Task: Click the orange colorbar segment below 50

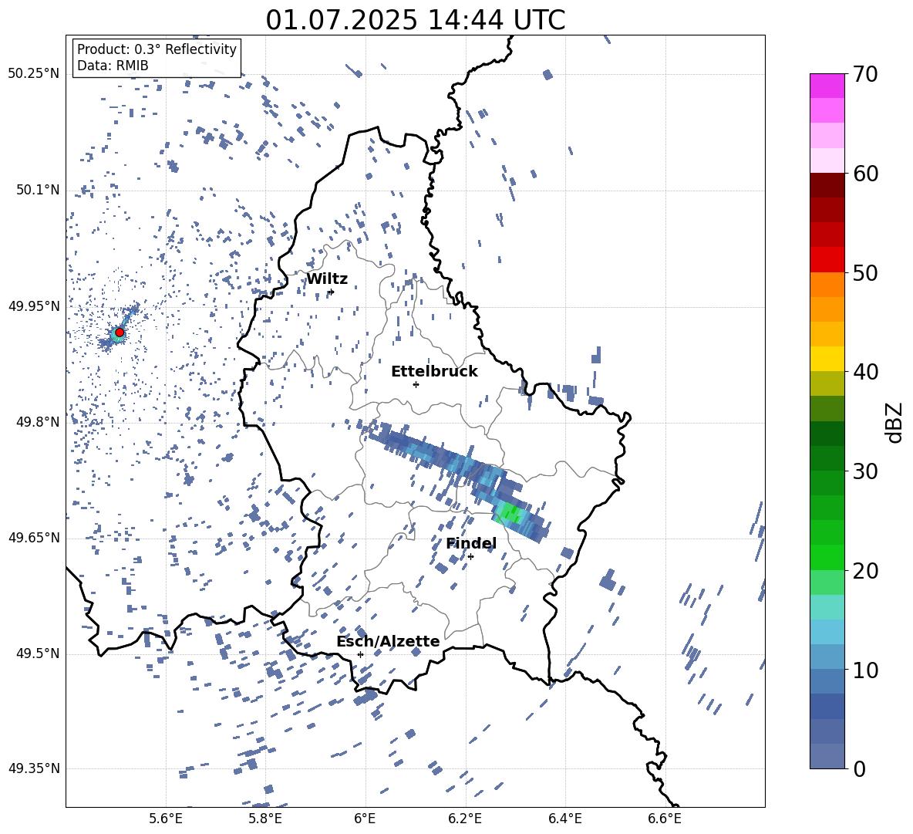Action: tap(827, 285)
